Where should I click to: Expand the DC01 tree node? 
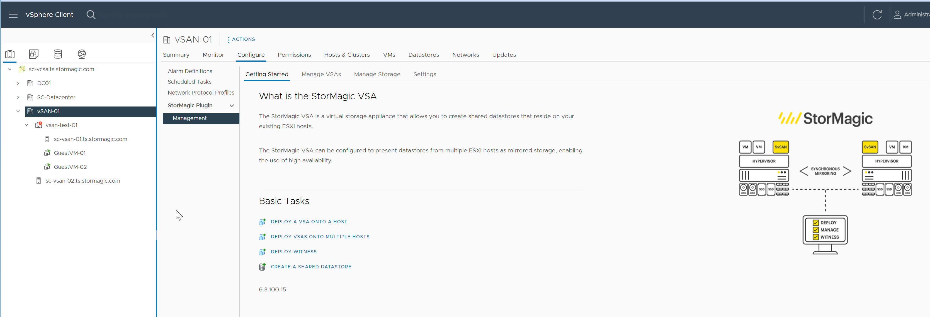tap(18, 83)
